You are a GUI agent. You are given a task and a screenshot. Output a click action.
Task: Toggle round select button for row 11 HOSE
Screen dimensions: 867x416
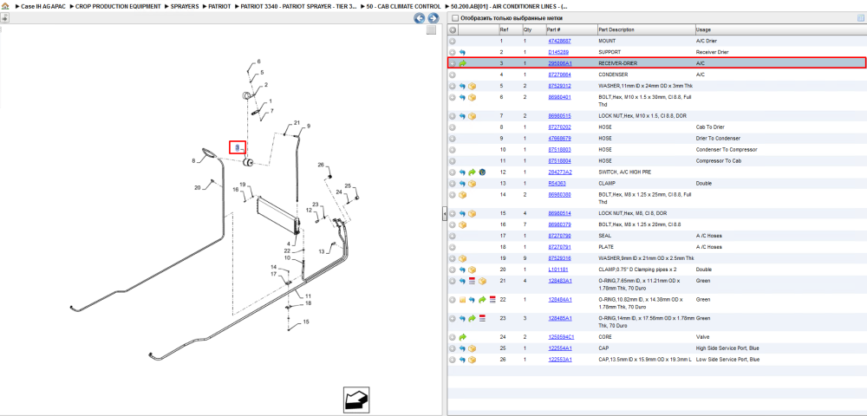(453, 160)
